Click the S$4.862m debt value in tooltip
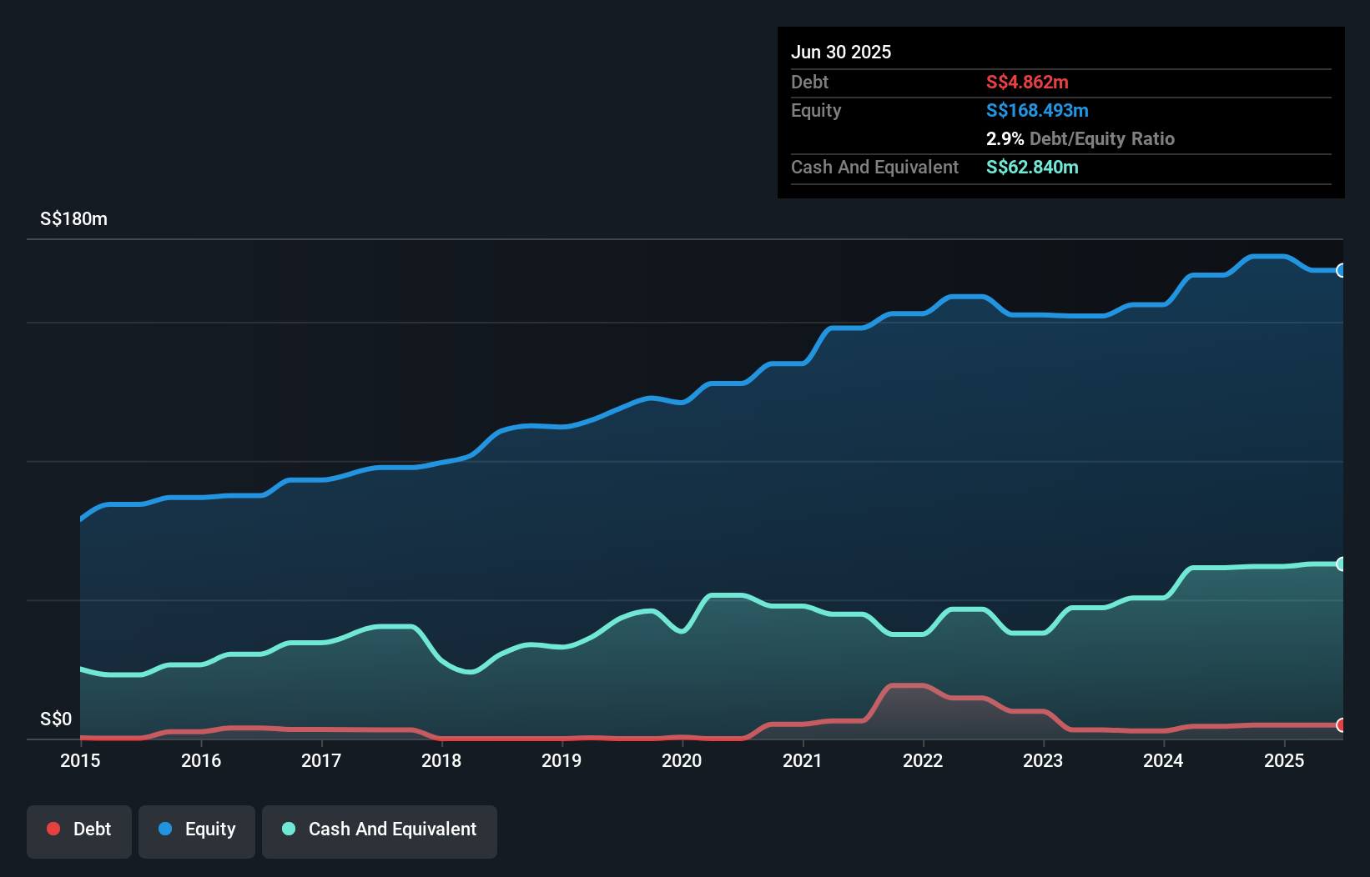The image size is (1370, 877). 1027,82
